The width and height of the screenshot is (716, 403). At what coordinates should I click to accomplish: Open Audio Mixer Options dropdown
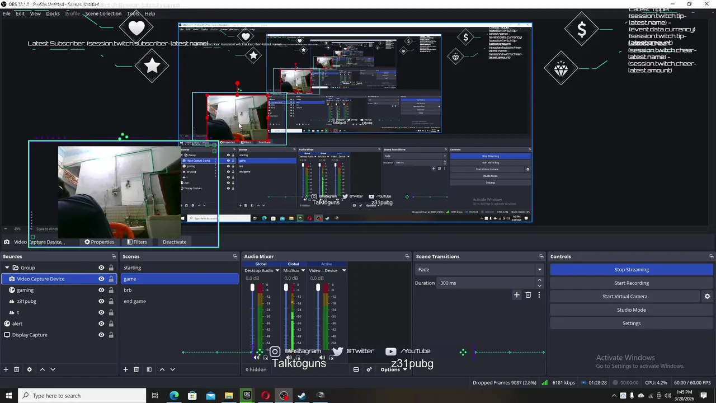(x=394, y=369)
